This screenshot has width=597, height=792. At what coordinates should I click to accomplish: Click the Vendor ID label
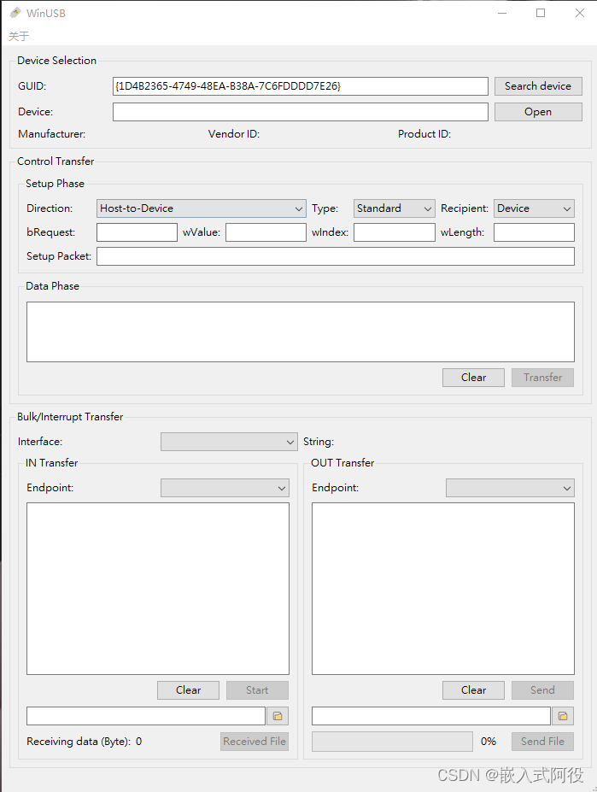point(234,134)
